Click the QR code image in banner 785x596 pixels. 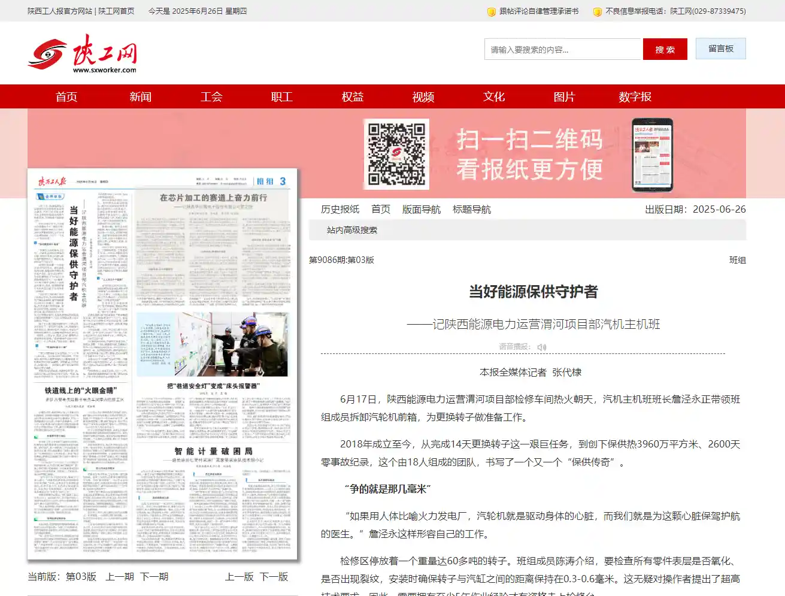point(396,154)
